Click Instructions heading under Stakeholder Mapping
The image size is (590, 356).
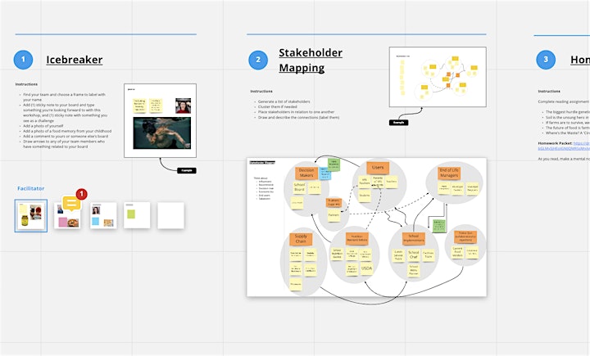261,92
